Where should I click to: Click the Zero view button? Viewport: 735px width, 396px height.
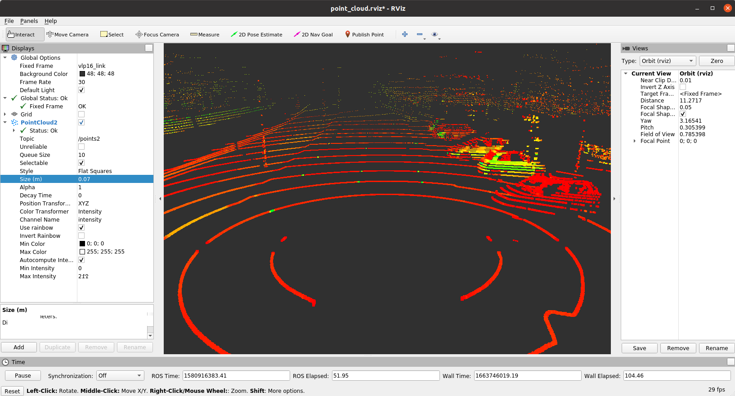point(717,61)
